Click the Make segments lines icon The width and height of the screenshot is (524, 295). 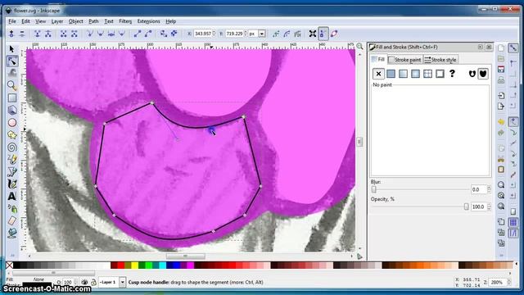click(138, 34)
